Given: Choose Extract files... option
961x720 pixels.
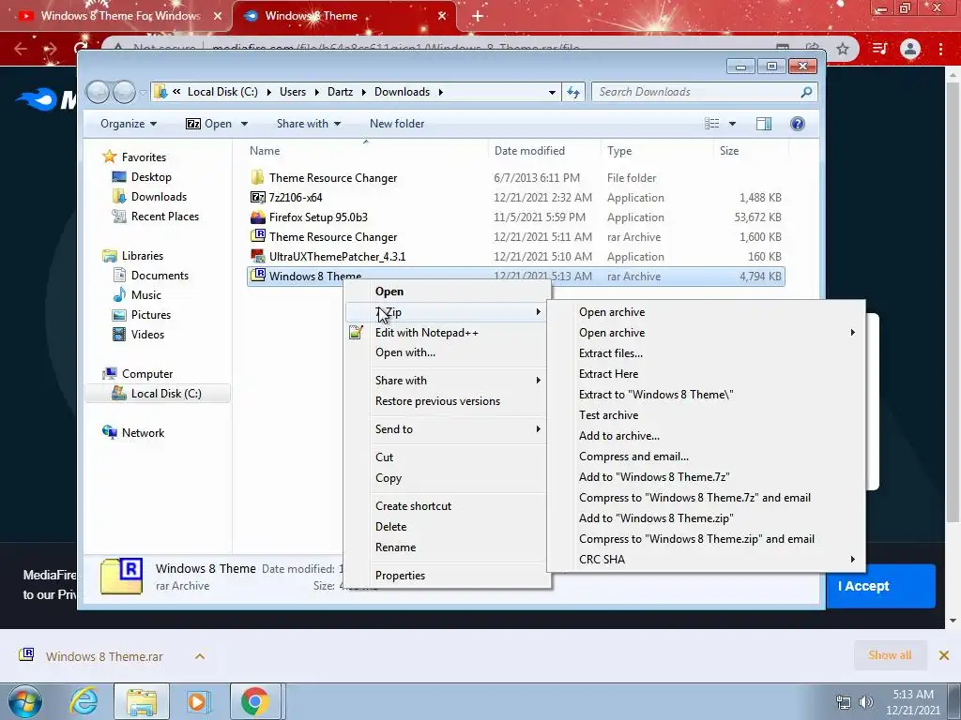Looking at the screenshot, I should point(611,353).
